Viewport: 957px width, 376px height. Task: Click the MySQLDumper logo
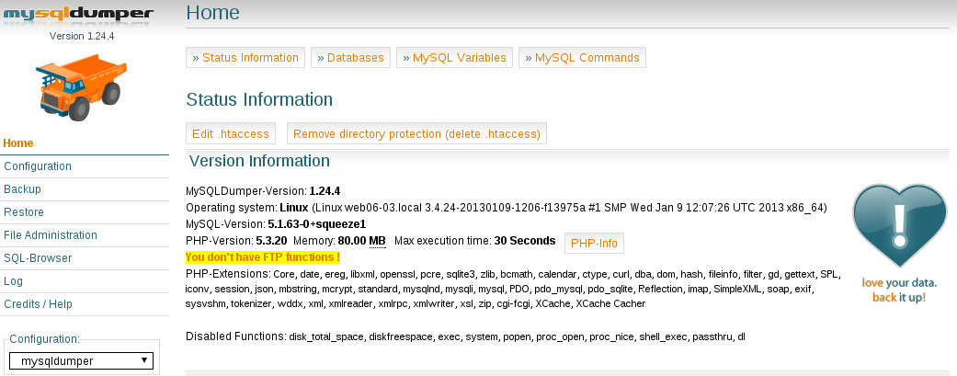click(x=79, y=15)
